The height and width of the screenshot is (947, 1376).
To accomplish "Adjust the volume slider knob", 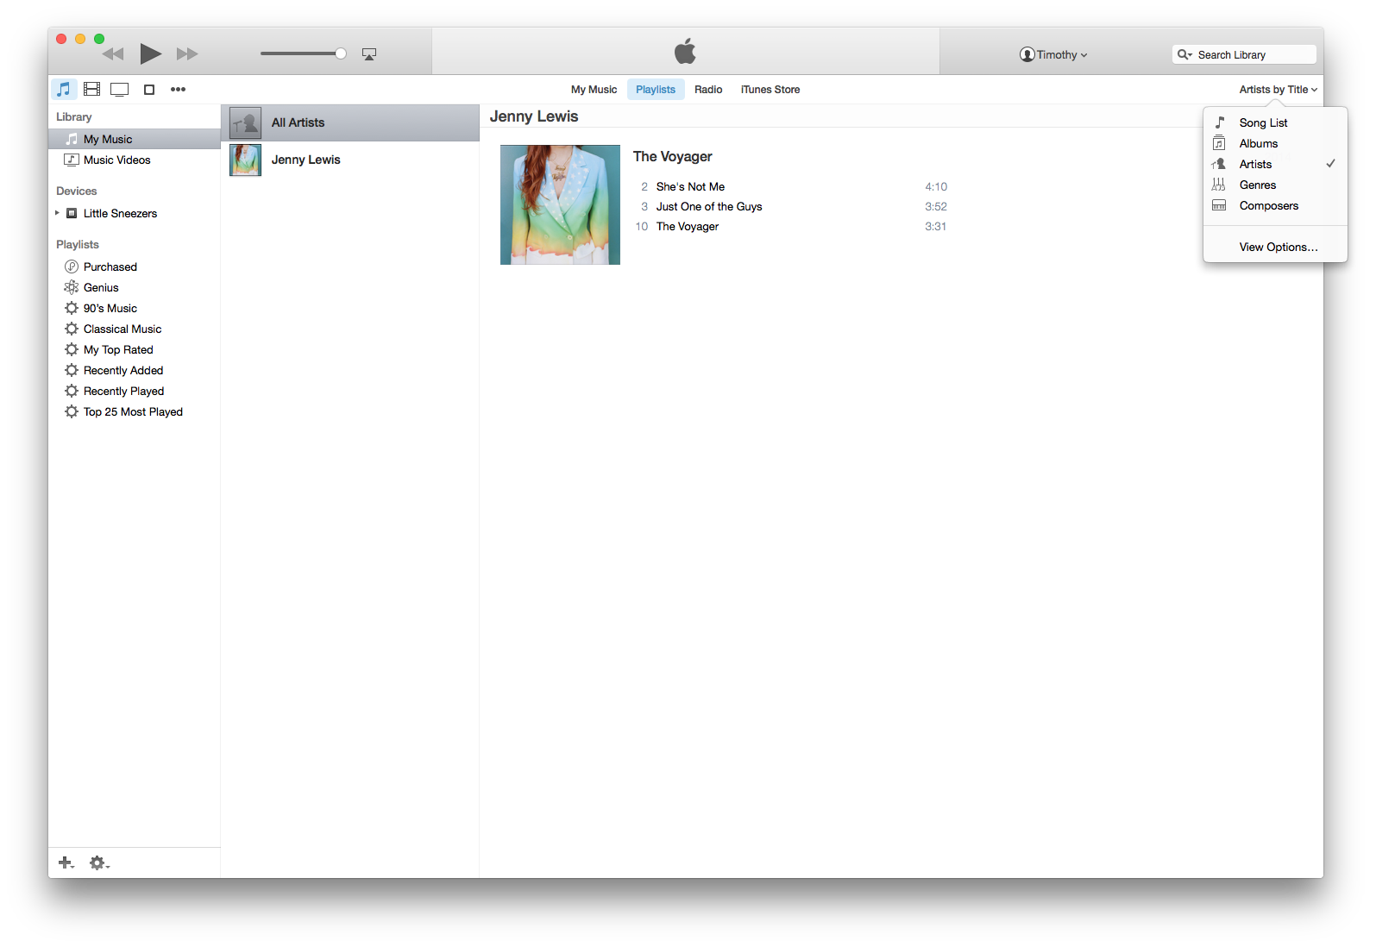I will pyautogui.click(x=341, y=53).
